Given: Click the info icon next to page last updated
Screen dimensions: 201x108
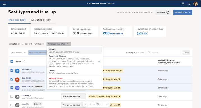Looking at the screenshot, I should (x=152, y=12).
